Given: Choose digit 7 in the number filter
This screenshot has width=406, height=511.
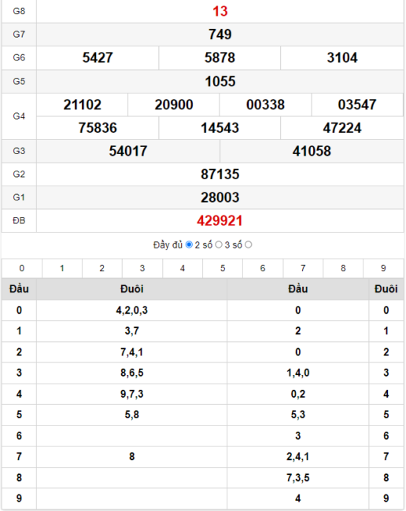Looking at the screenshot, I should (303, 268).
